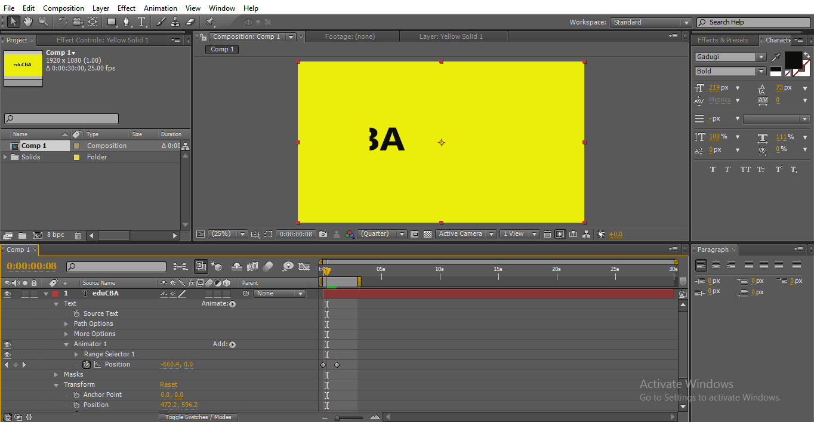The height and width of the screenshot is (422, 814).
Task: Open the Animation menu
Action: pyautogui.click(x=161, y=8)
